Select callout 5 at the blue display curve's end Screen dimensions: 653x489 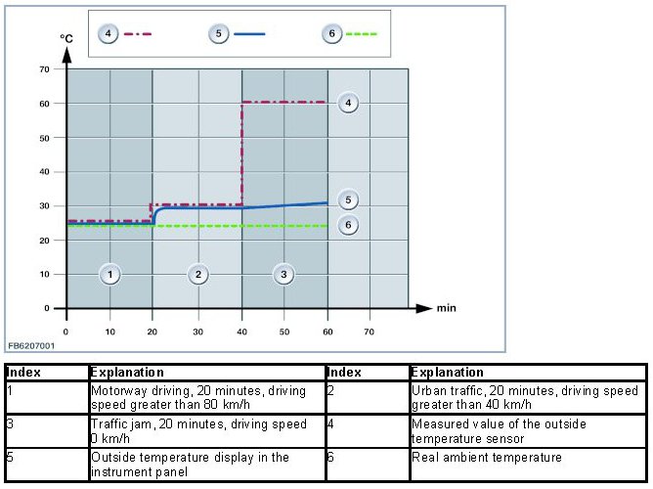(348, 200)
